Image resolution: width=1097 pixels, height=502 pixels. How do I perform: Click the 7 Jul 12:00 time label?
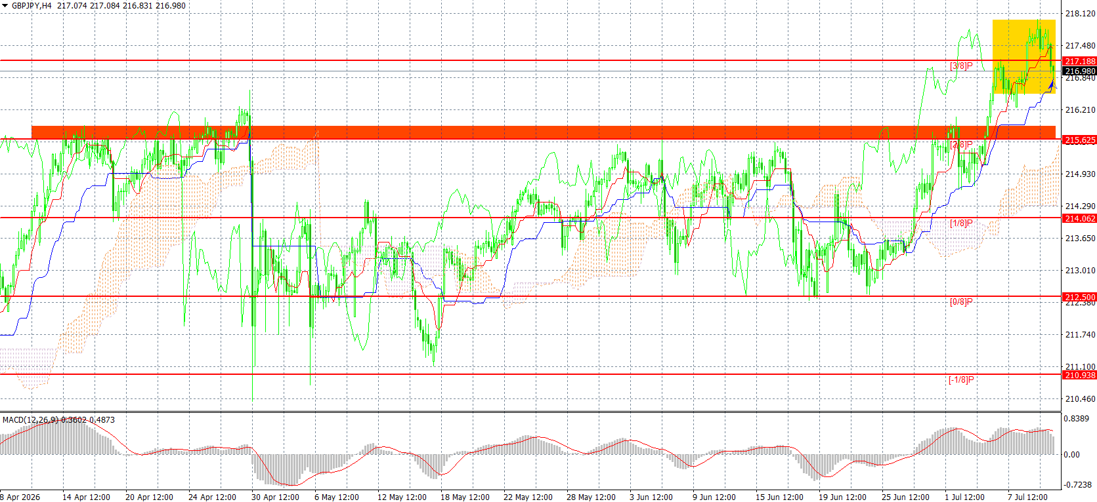[x=1028, y=497]
